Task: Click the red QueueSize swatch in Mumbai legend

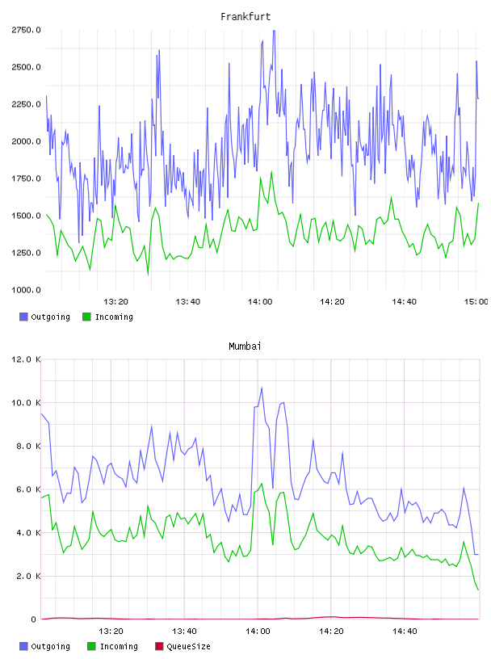Action: pos(159,646)
